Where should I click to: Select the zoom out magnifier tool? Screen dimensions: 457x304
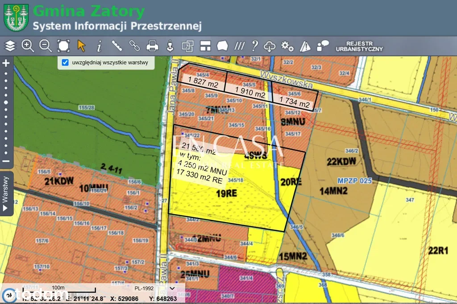(x=45, y=45)
